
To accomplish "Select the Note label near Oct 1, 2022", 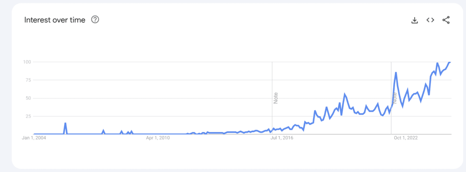I will (x=395, y=98).
